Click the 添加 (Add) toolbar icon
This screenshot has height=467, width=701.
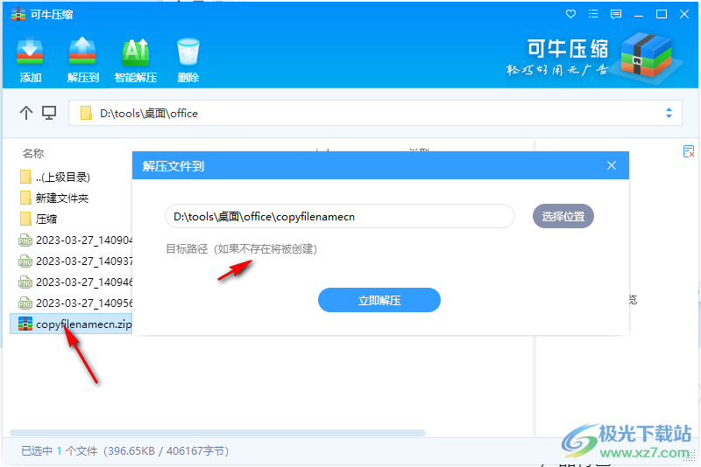click(x=30, y=60)
